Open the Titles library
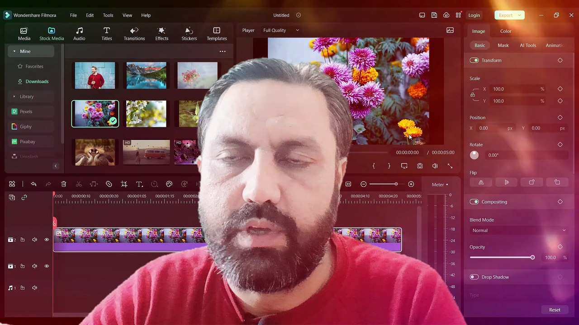The height and width of the screenshot is (325, 579). 107,34
